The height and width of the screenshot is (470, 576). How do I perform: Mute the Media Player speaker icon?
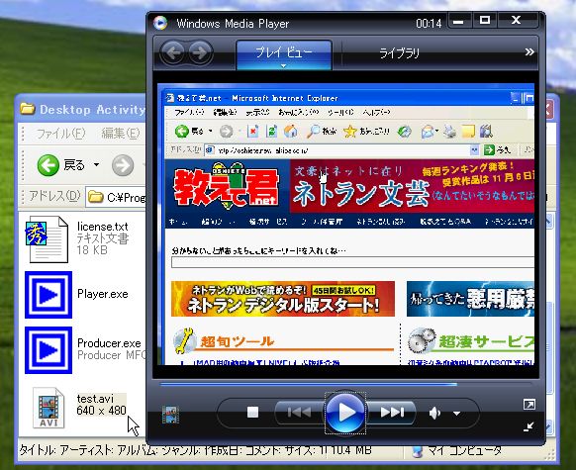tap(434, 413)
